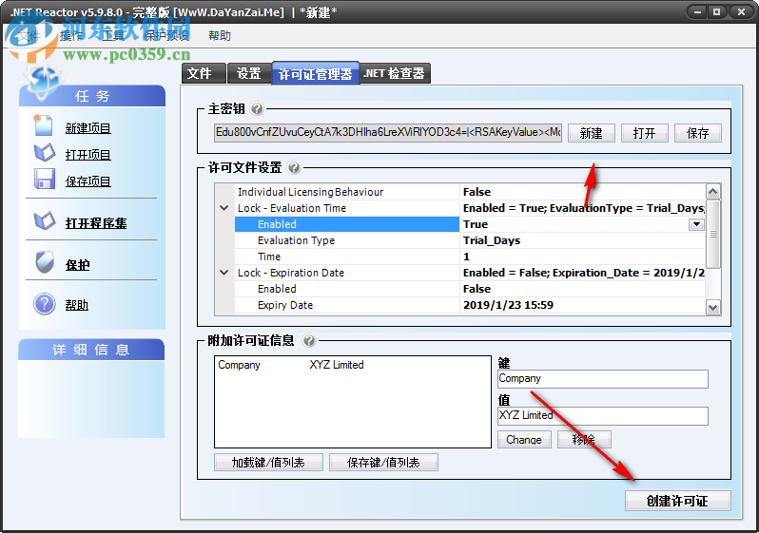Open the 操作 menu
The image size is (759, 533).
[x=71, y=36]
